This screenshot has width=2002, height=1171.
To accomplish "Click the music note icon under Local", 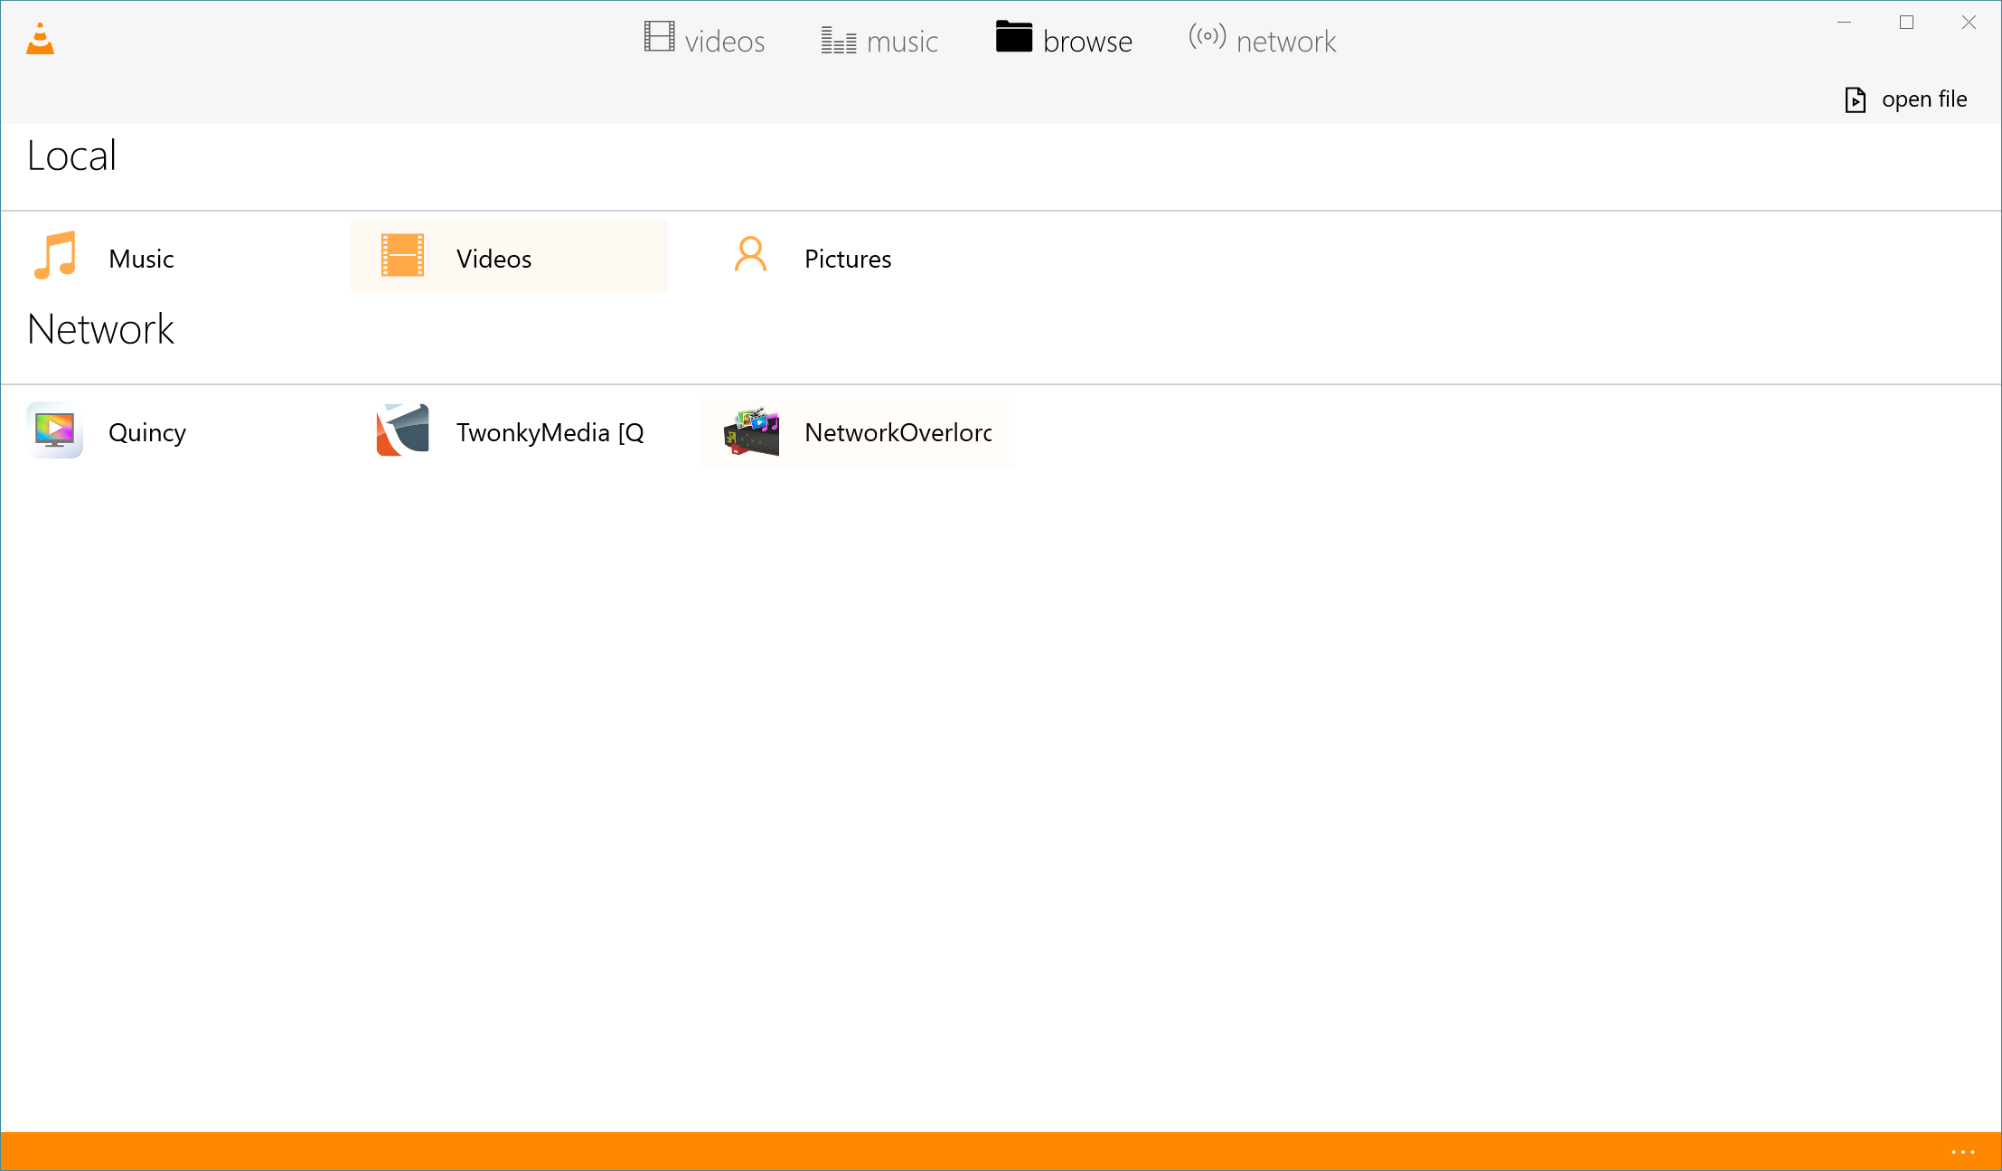I will tap(55, 256).
